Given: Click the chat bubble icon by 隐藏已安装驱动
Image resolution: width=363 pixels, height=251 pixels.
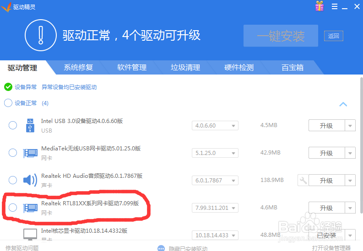Looking at the screenshot, I should pos(161,248).
